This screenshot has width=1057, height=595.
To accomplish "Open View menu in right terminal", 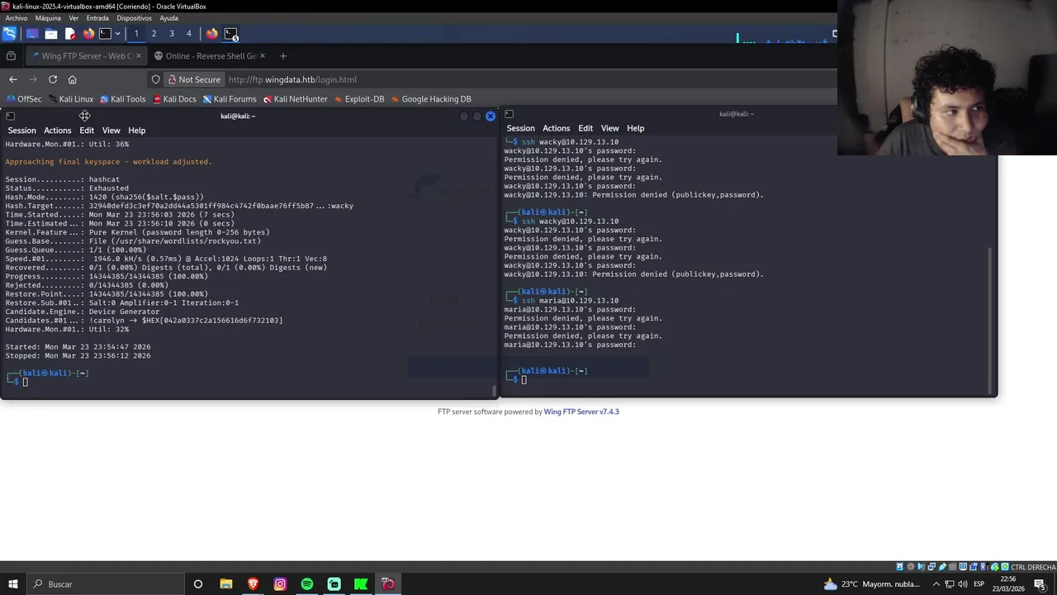I will (609, 128).
